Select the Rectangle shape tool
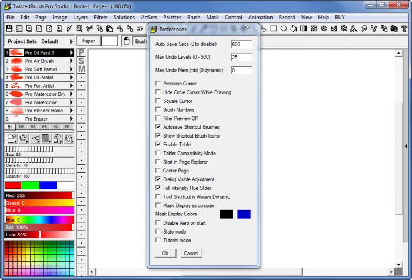 click(274, 28)
